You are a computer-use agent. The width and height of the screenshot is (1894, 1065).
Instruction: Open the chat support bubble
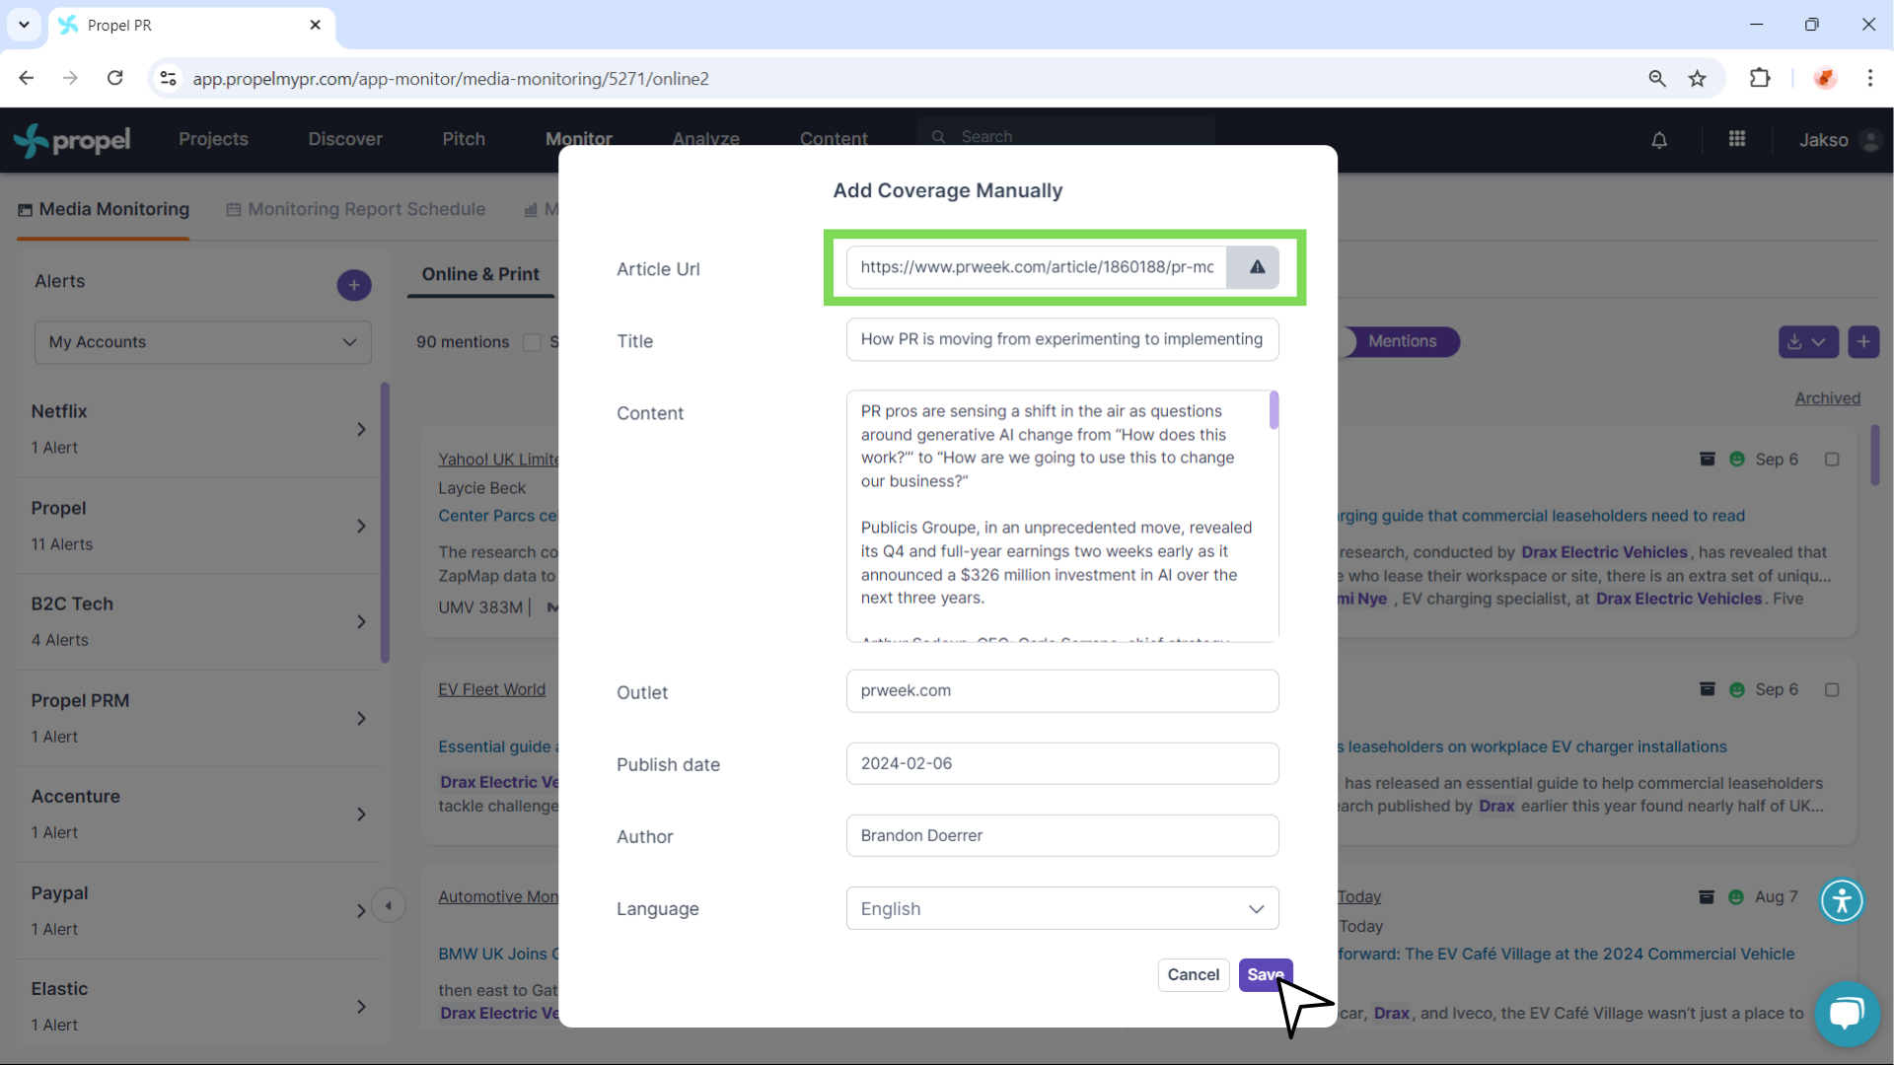(1847, 1013)
